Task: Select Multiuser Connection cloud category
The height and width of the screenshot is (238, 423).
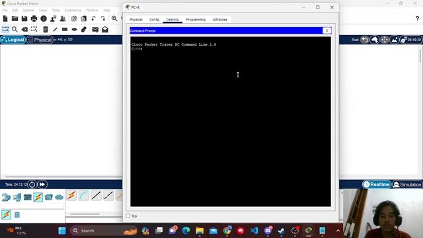Action: 59,198
